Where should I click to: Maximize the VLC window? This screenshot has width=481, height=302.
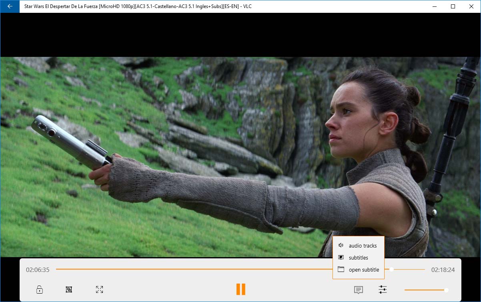pos(453,6)
